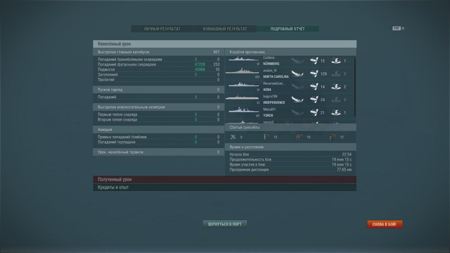Click the shell hits icon beside 129
The height and width of the screenshot is (253, 450).
click(314, 74)
